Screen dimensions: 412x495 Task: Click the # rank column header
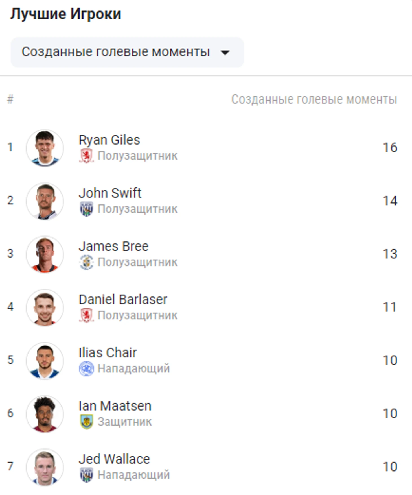coord(10,99)
